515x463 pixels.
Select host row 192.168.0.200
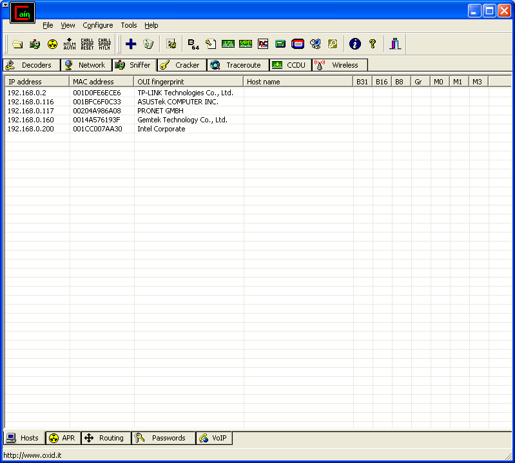[258, 129]
